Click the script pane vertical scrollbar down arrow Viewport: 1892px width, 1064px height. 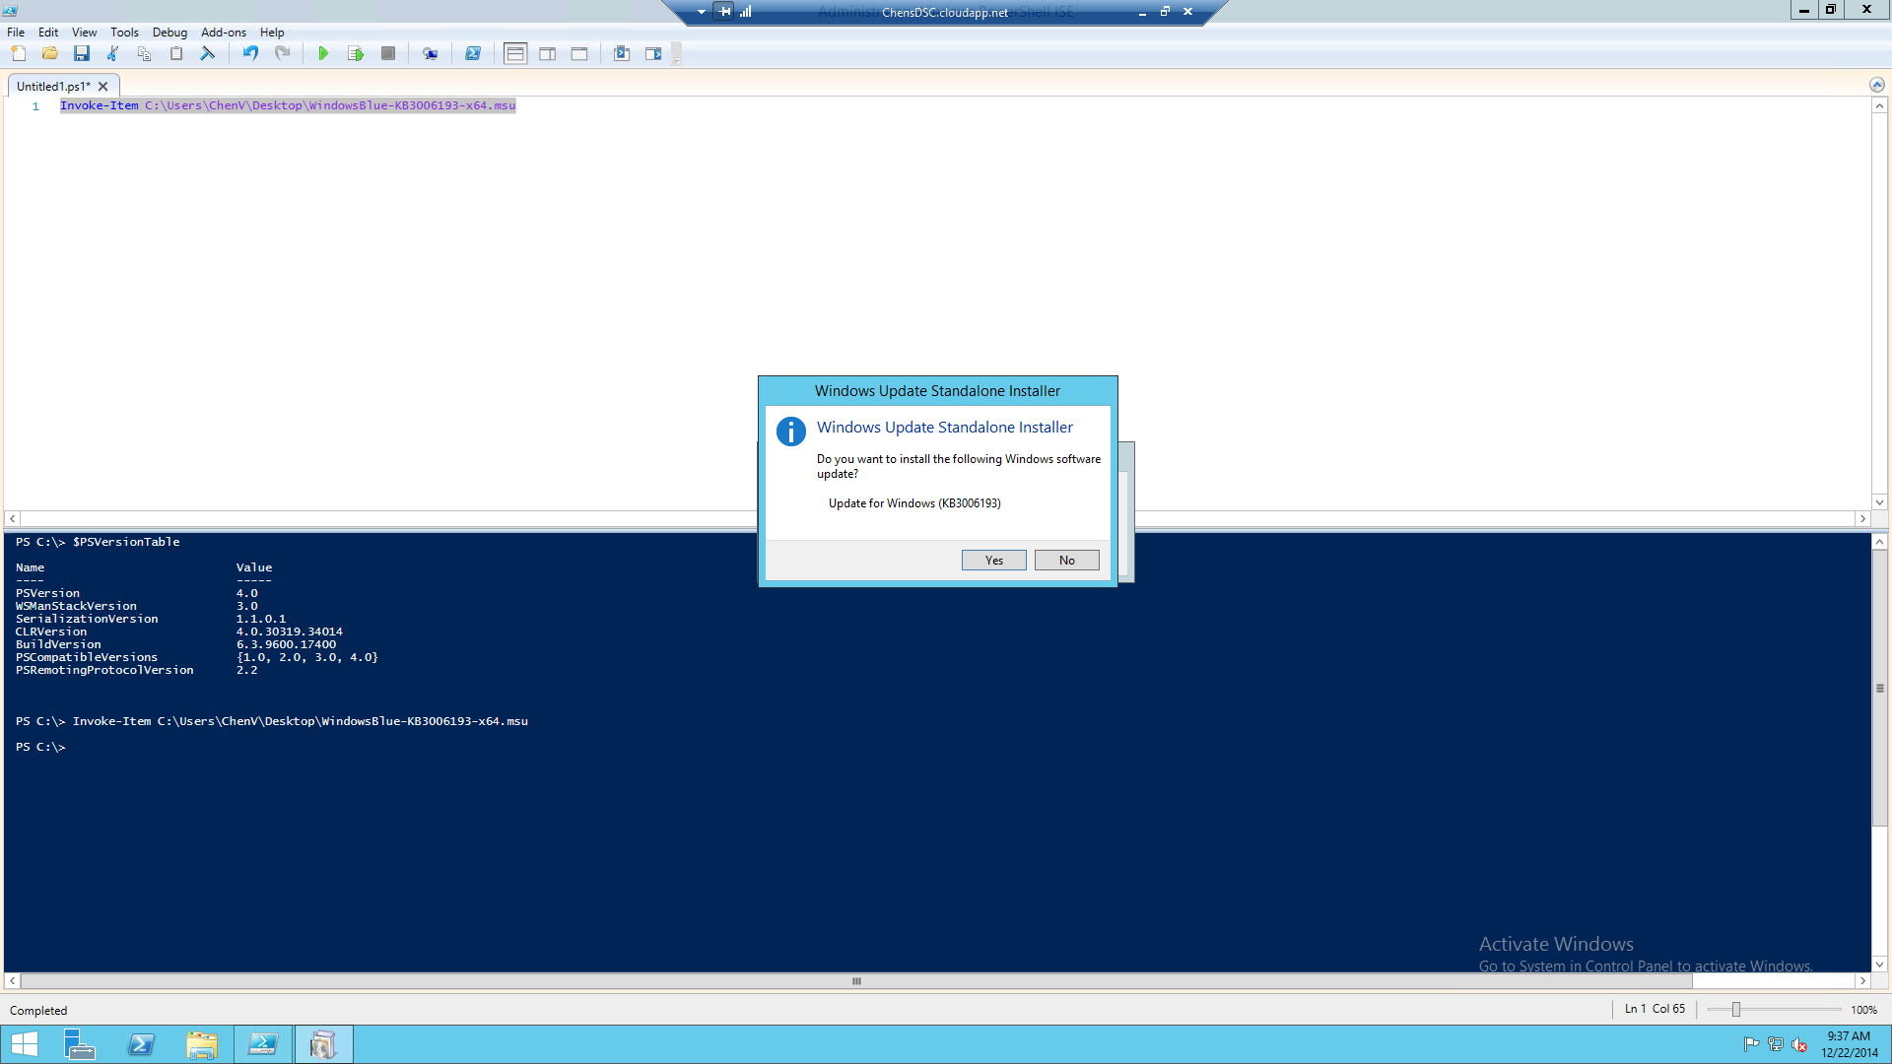point(1879,501)
